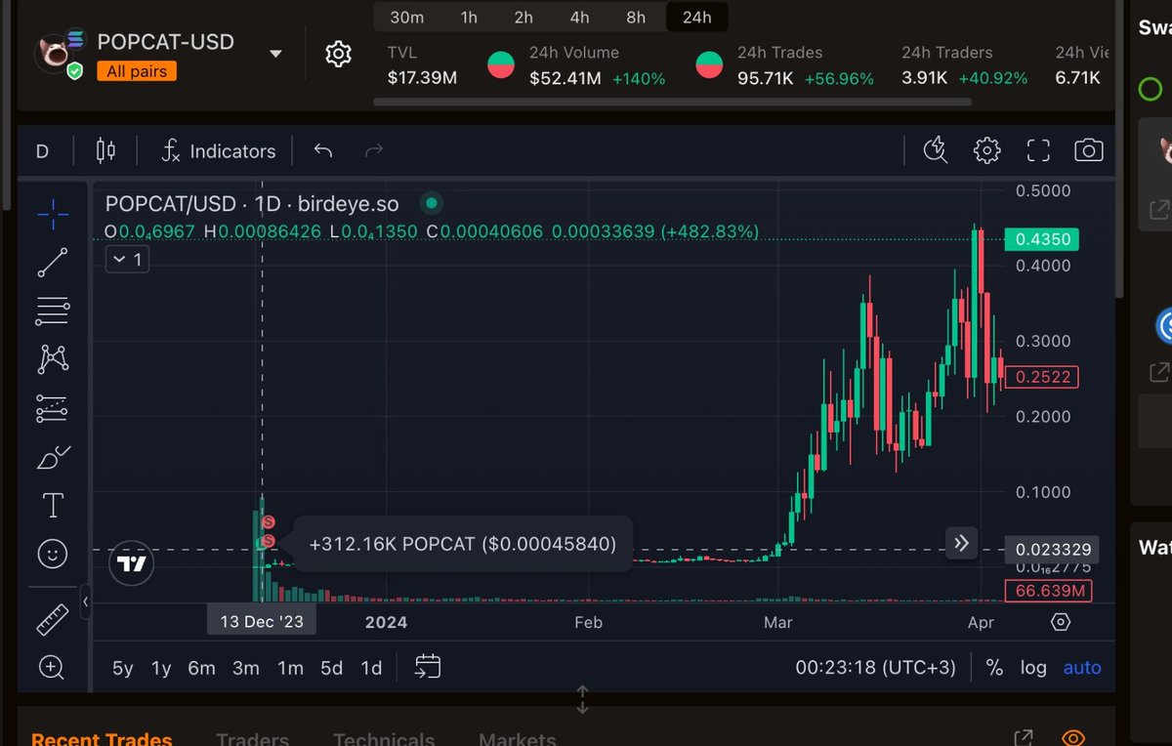
Task: Toggle the buy/sell ratio circle beside 24h Volume
Action: (501, 65)
